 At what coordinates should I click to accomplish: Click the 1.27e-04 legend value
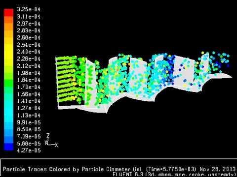pos(29,108)
